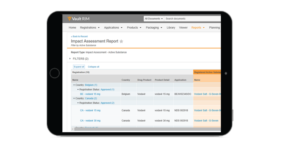Screen dimensions: 289x150
Task: Click the Back to Record link
Action: pyautogui.click(x=79, y=37)
